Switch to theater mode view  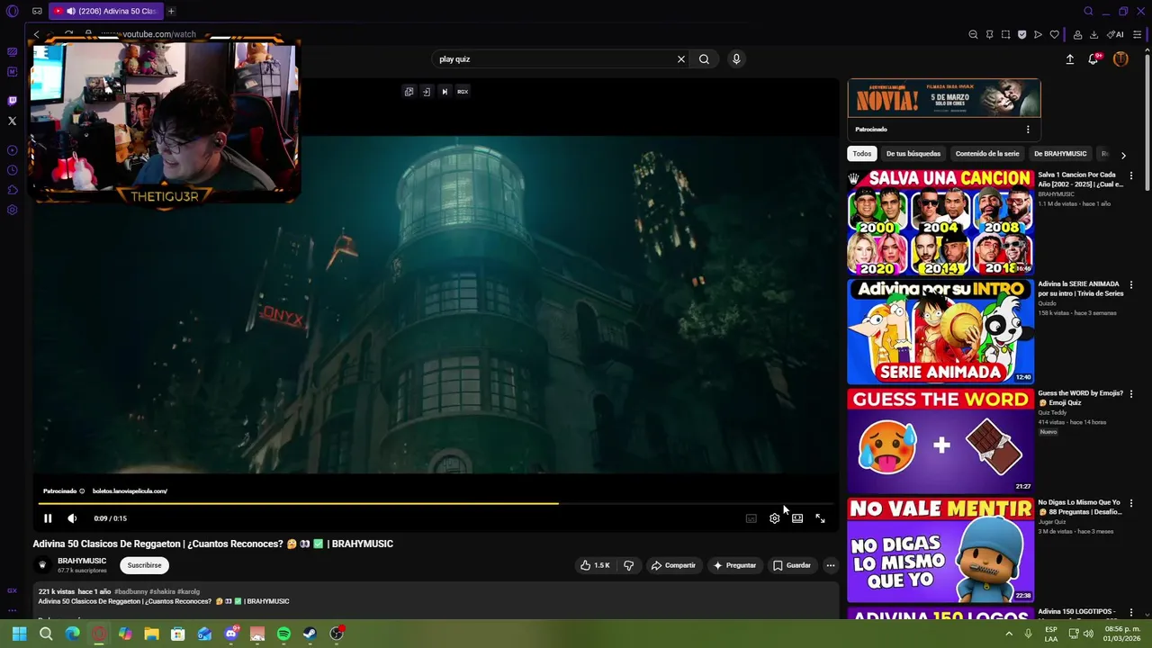click(x=797, y=518)
